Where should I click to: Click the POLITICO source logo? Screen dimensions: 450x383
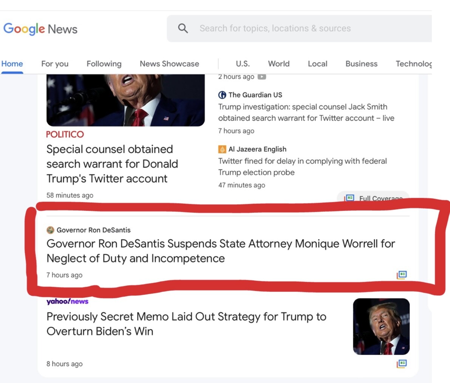[x=65, y=134]
